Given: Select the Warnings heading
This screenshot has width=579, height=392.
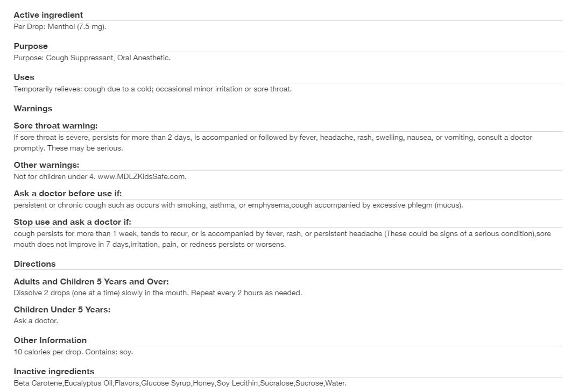Looking at the screenshot, I should (x=33, y=109).
